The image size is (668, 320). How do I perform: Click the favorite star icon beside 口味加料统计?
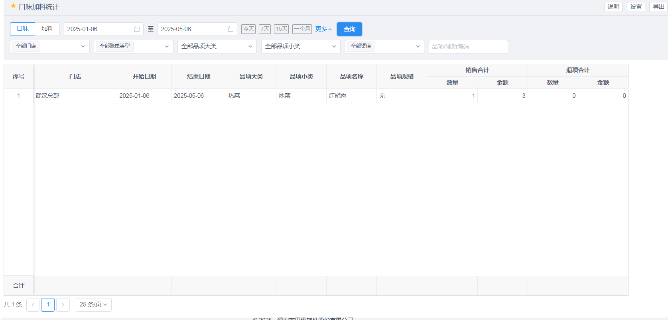[x=13, y=6]
